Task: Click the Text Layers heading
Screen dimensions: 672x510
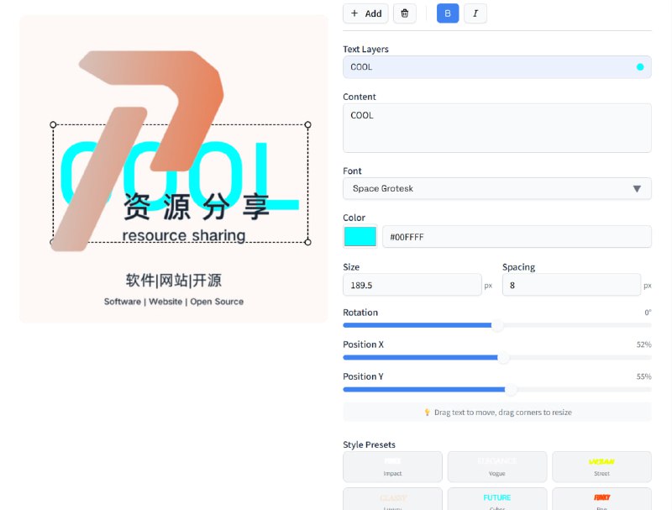Action: click(365, 50)
